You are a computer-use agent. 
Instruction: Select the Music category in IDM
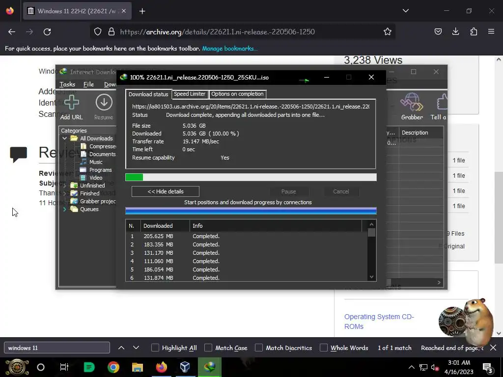tap(96, 162)
